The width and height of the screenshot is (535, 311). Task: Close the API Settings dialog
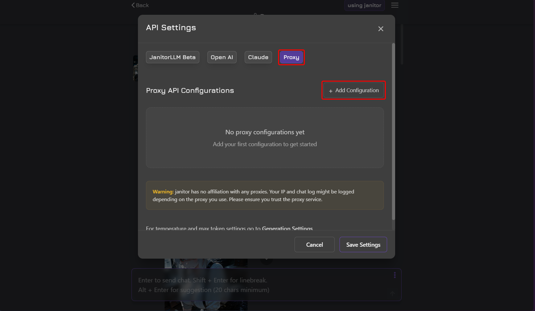point(381,29)
